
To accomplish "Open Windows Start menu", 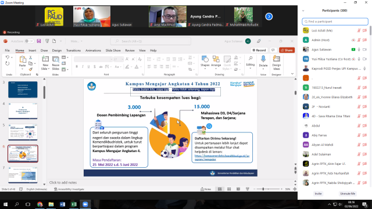I will [x=5, y=204].
